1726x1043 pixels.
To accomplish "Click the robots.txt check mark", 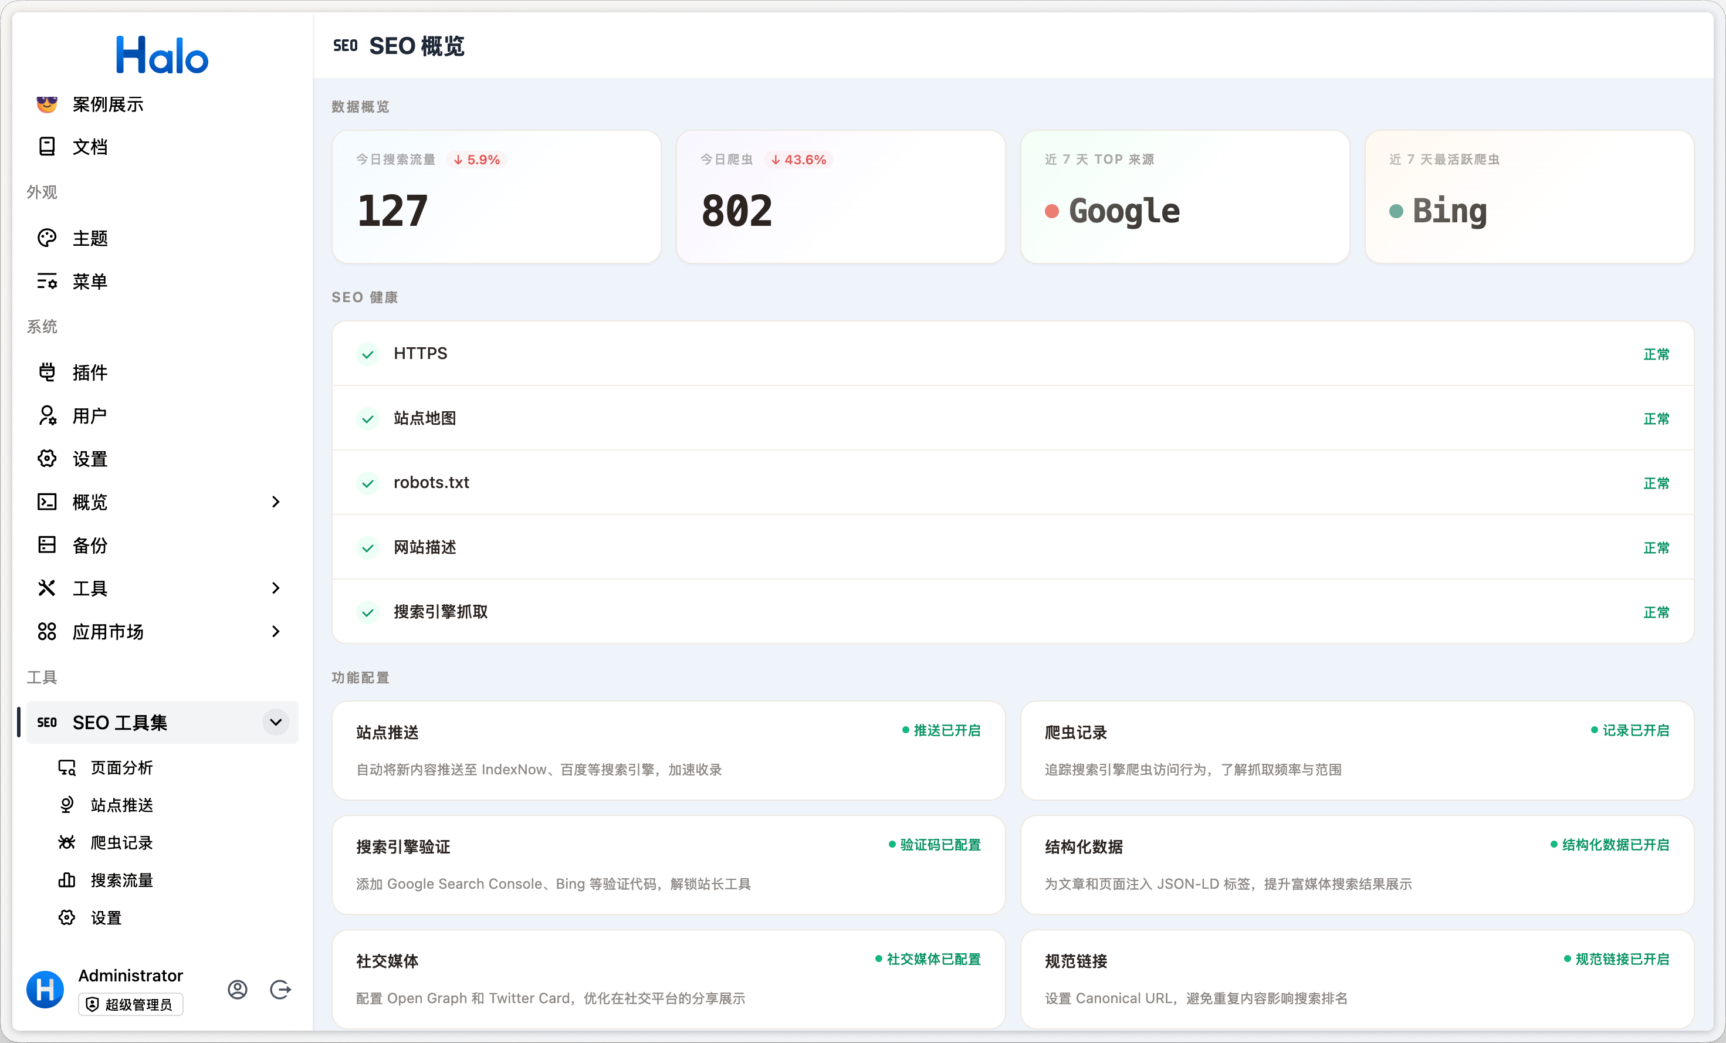I will (x=368, y=483).
